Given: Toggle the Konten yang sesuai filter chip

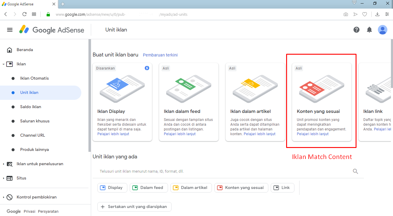Looking at the screenshot, I should (x=241, y=187).
